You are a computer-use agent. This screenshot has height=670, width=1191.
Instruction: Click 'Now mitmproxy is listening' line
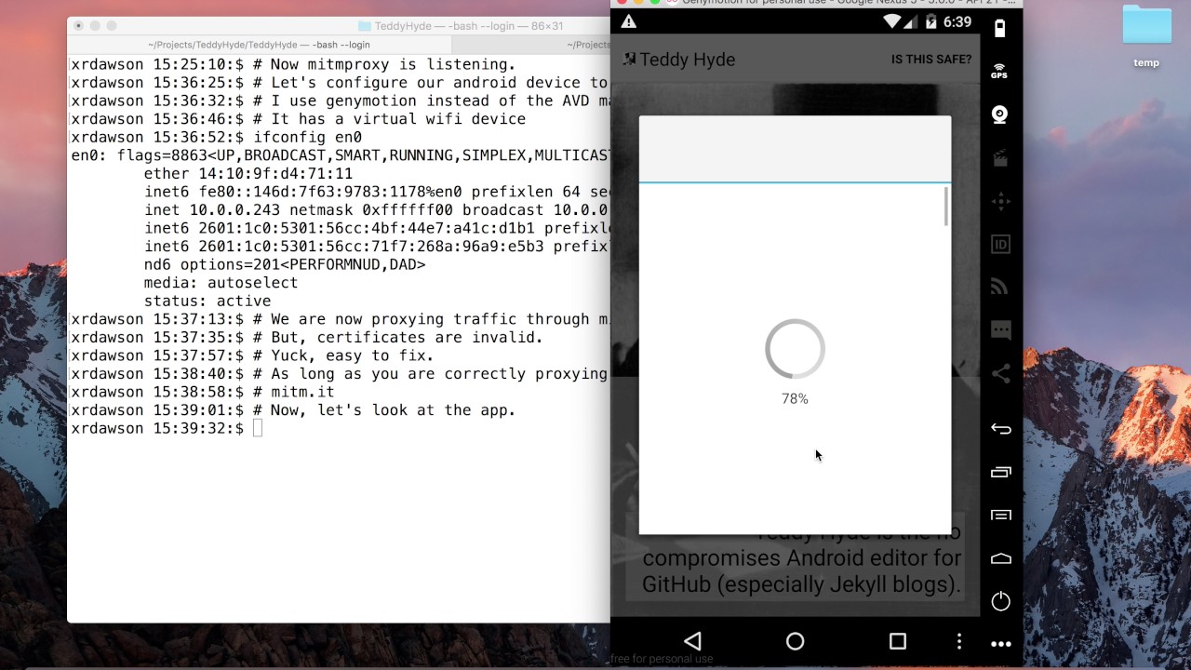(293, 64)
